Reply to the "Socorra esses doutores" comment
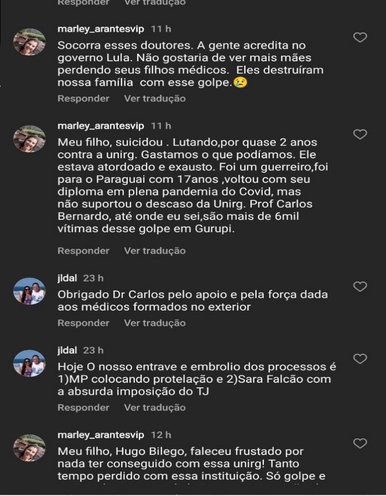Viewport: 386px width, 496px height. click(83, 98)
